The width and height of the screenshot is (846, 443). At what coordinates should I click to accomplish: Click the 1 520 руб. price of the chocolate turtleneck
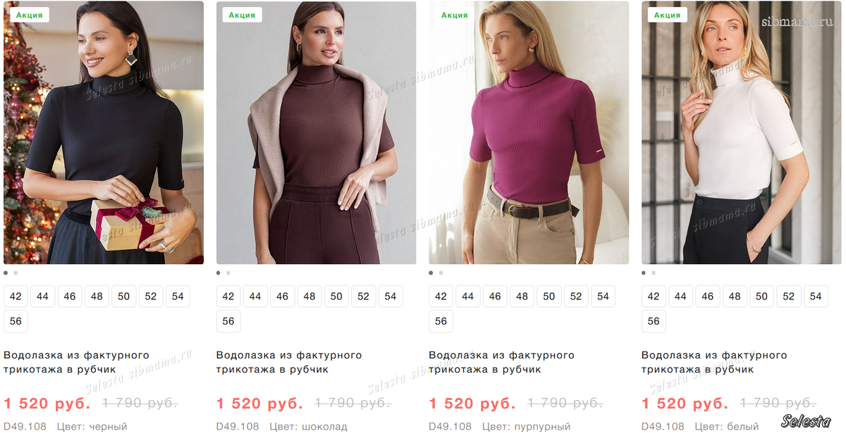point(259,404)
